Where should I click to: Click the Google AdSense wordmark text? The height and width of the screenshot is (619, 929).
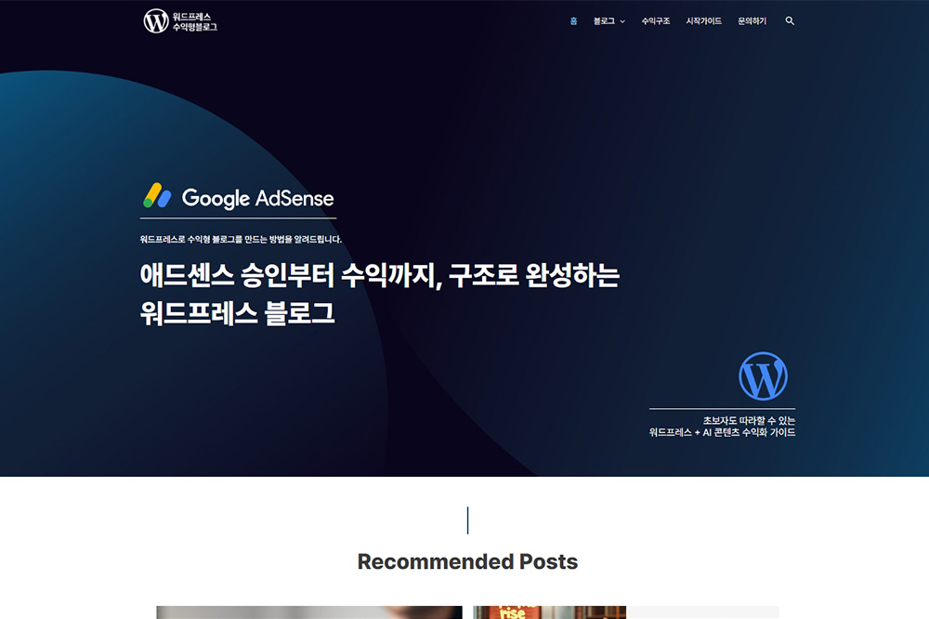pos(257,198)
